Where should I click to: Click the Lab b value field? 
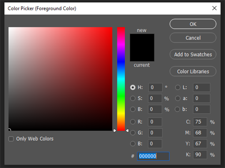202,109
